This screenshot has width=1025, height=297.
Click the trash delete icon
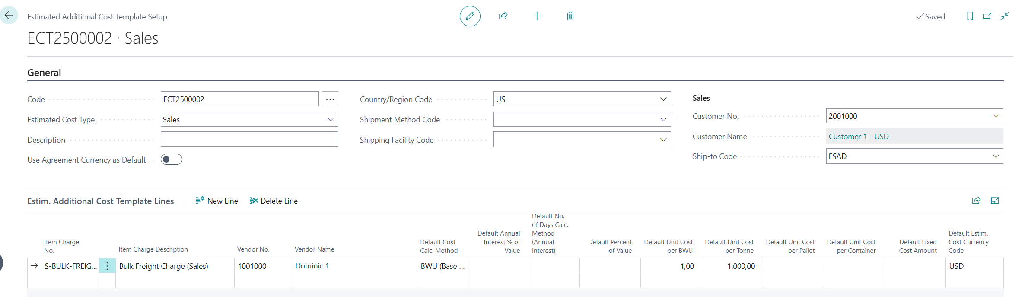(570, 16)
